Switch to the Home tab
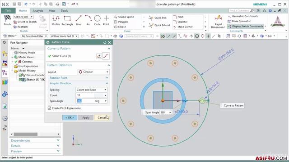Screen dimensions: 289x162 point(23,11)
